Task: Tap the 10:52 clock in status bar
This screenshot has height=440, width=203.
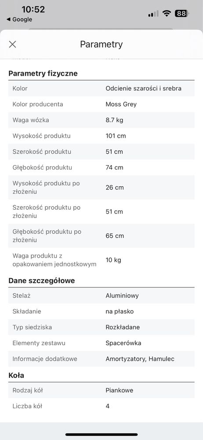Action: [x=33, y=9]
